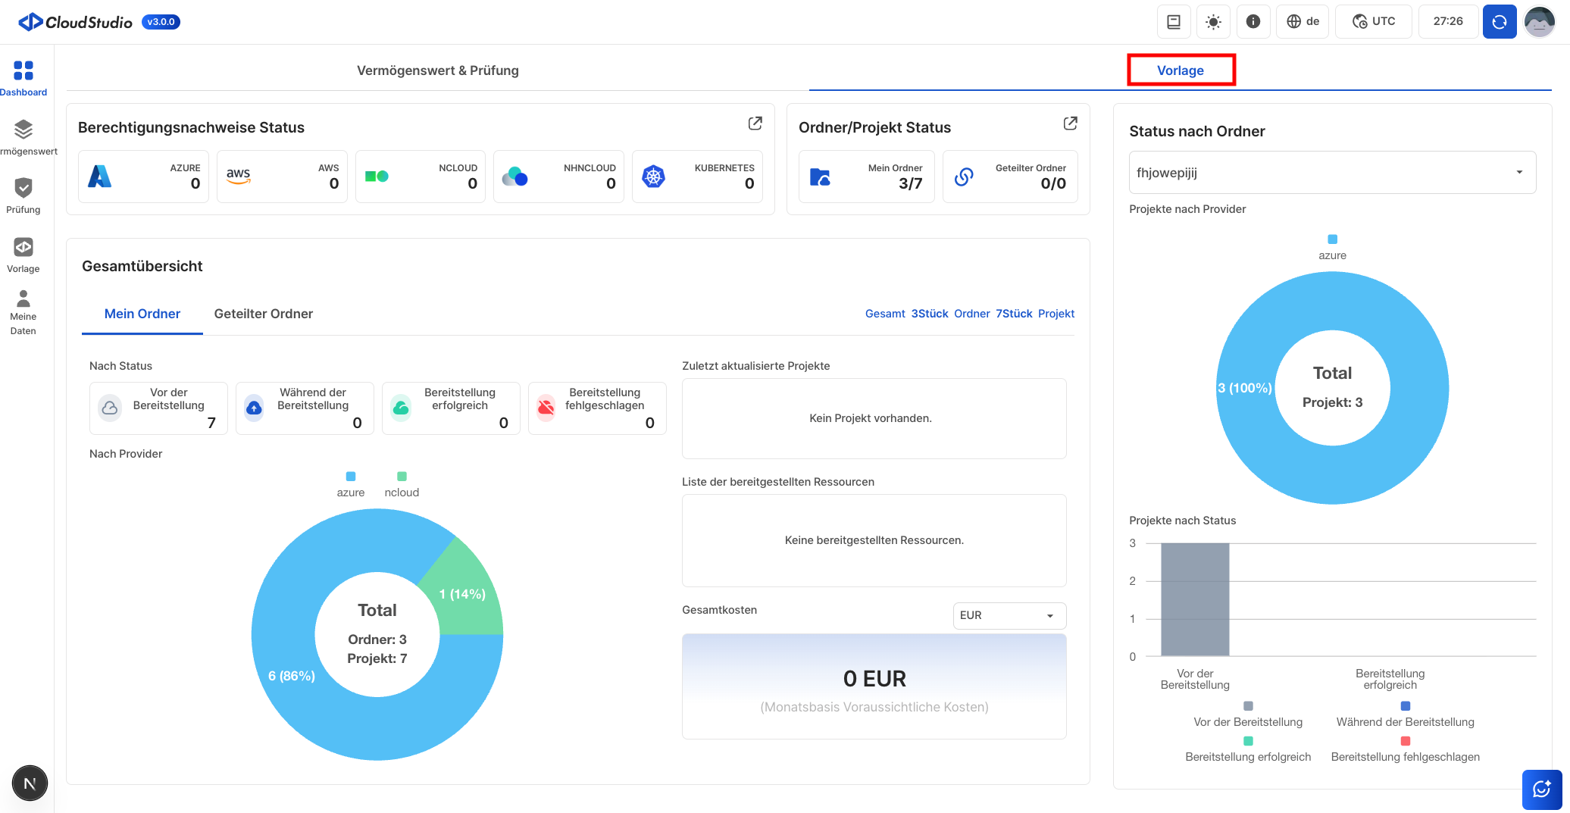Viewport: 1570px width, 813px height.
Task: Toggle azure legend in Nach Provider chart
Action: pyautogui.click(x=351, y=484)
